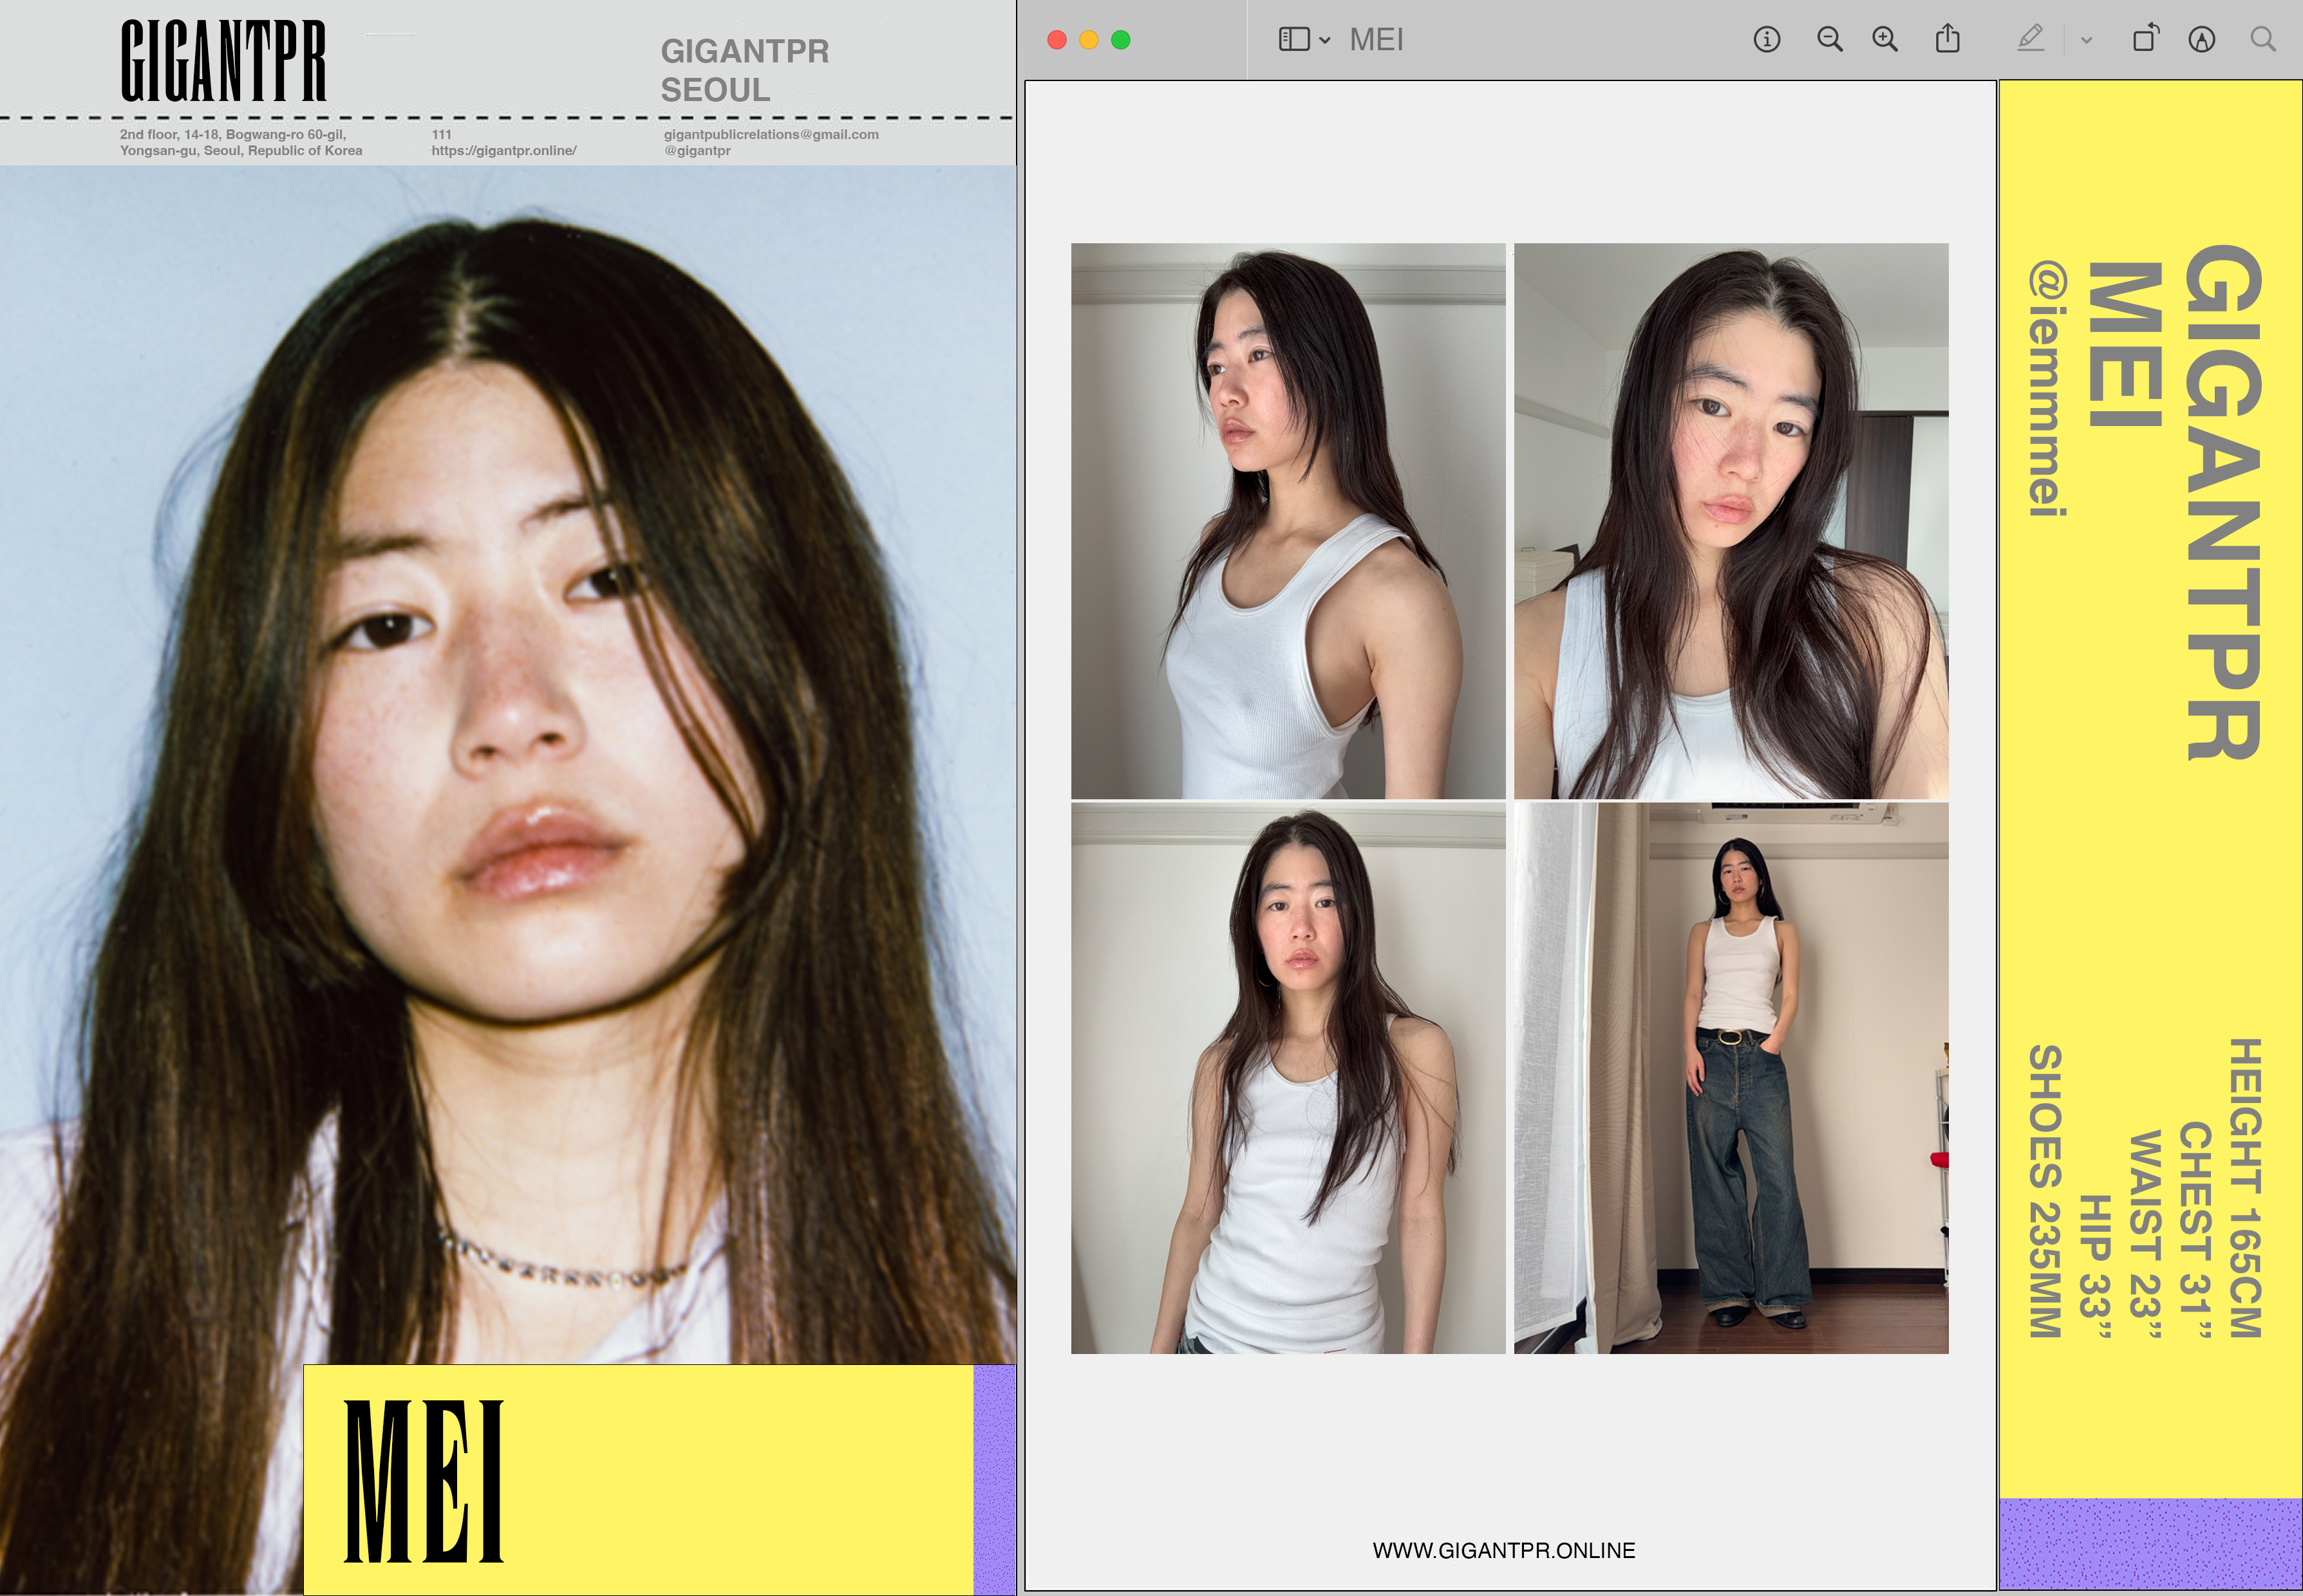The height and width of the screenshot is (1596, 2303).
Task: Click the full-body jeans photo
Action: (1731, 1078)
